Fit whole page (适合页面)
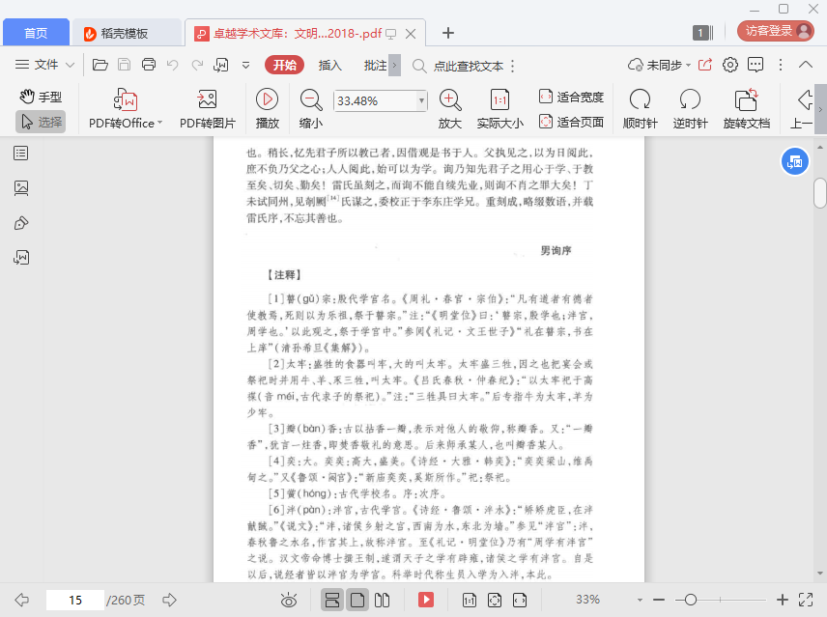Viewport: 827px width, 617px height. [571, 123]
